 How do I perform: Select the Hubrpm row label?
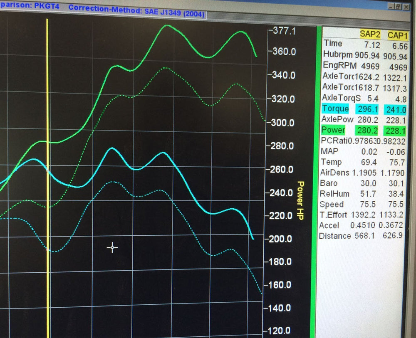[x=338, y=55]
